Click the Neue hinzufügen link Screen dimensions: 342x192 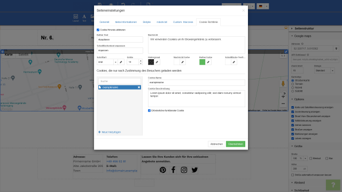[111, 132]
